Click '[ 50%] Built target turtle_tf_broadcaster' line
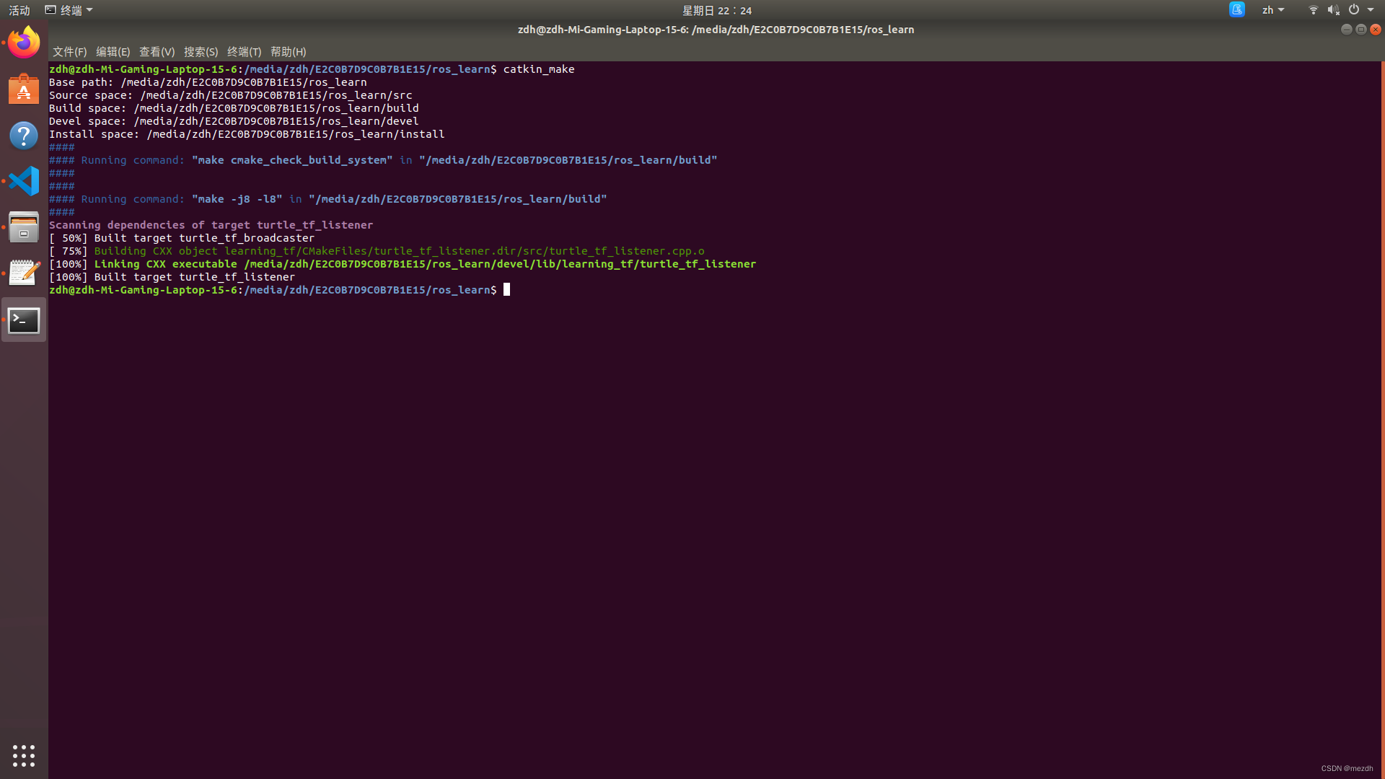 pos(182,238)
